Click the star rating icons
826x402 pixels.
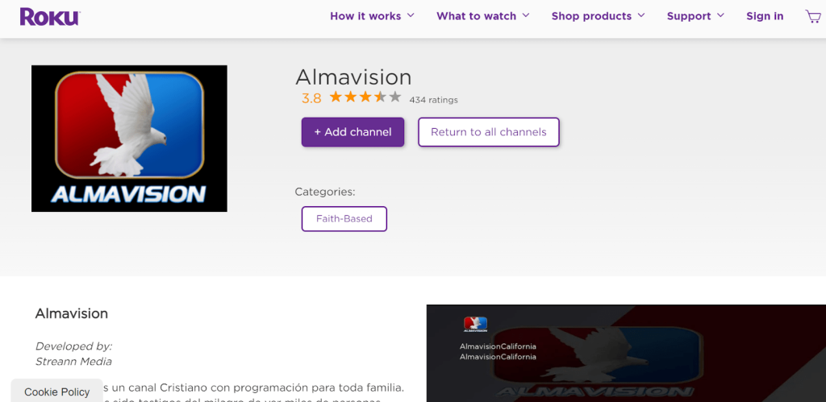(365, 97)
